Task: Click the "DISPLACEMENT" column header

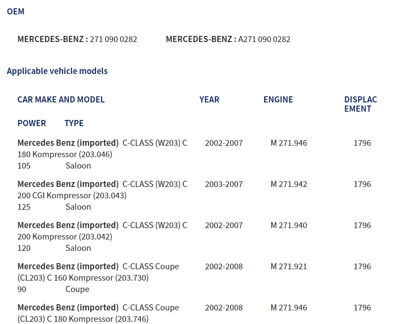Action: coord(361,104)
